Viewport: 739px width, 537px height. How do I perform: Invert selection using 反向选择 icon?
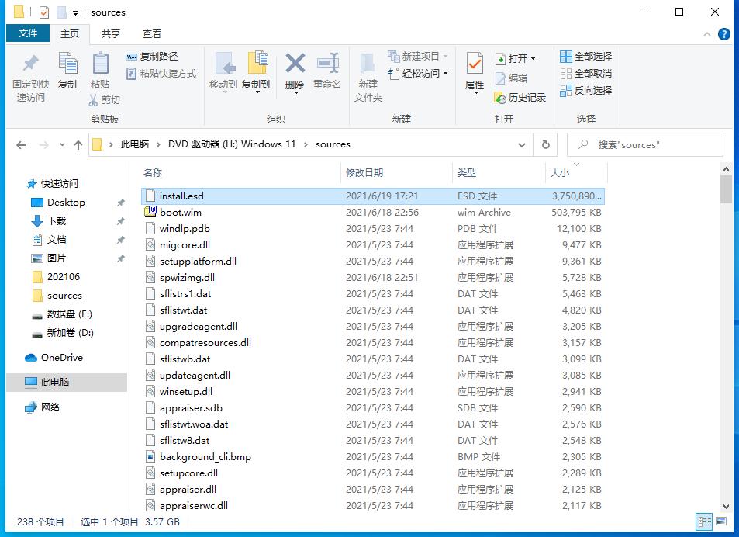[x=585, y=91]
